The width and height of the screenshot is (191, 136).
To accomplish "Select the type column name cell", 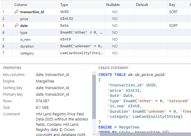I will tap(24, 33).
